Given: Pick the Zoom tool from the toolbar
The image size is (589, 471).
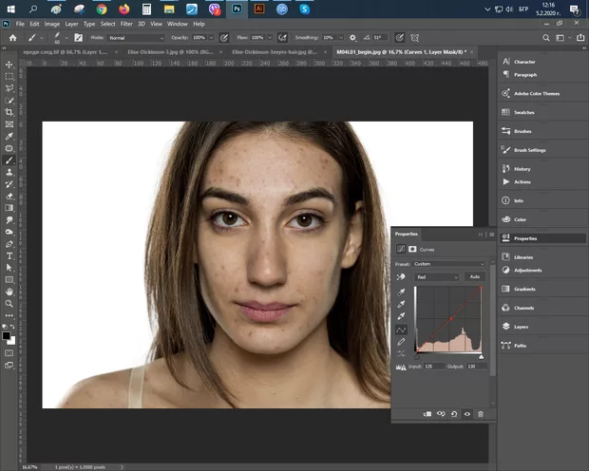Looking at the screenshot, I should (9, 303).
